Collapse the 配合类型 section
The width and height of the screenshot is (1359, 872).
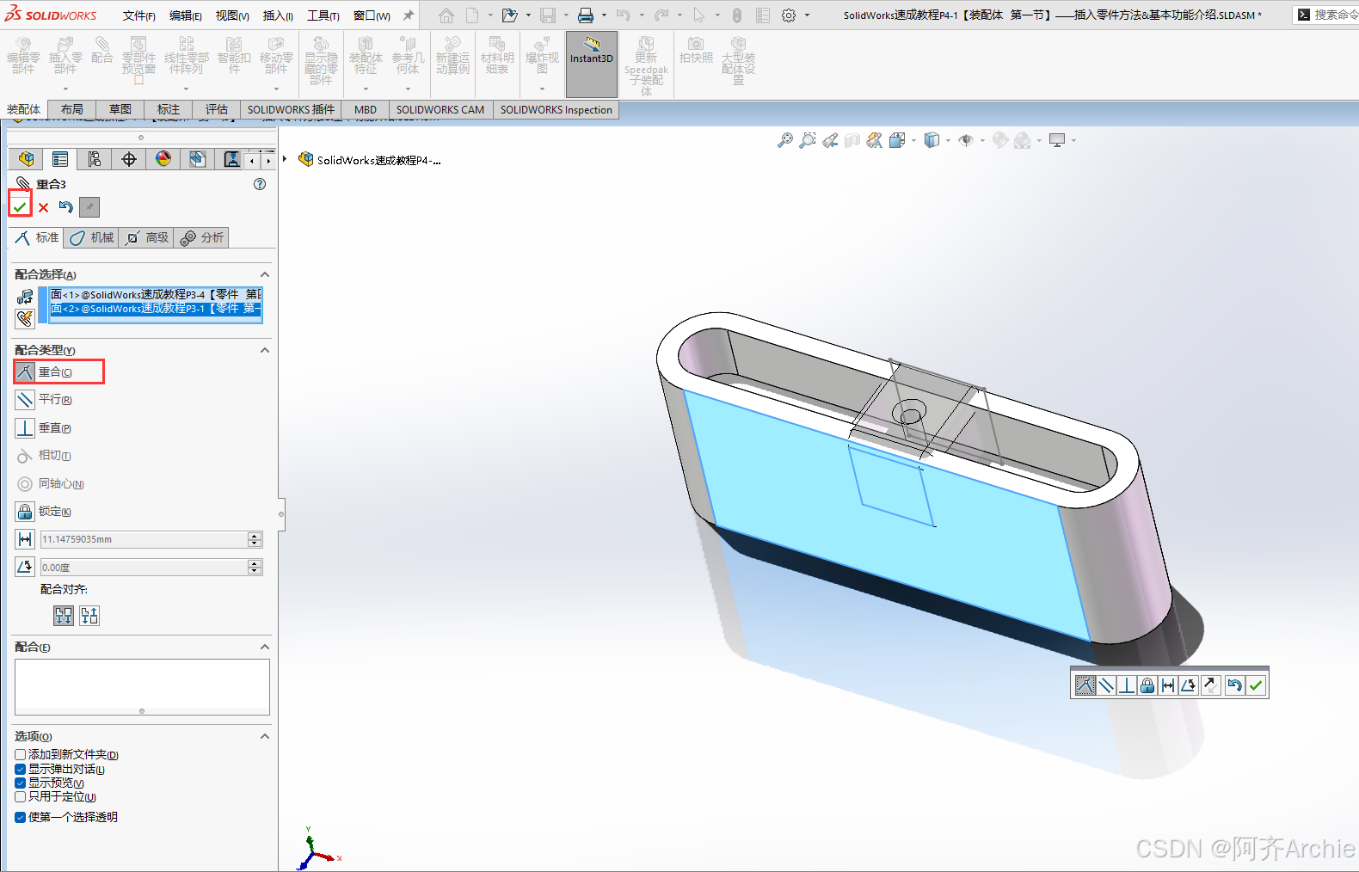point(265,350)
